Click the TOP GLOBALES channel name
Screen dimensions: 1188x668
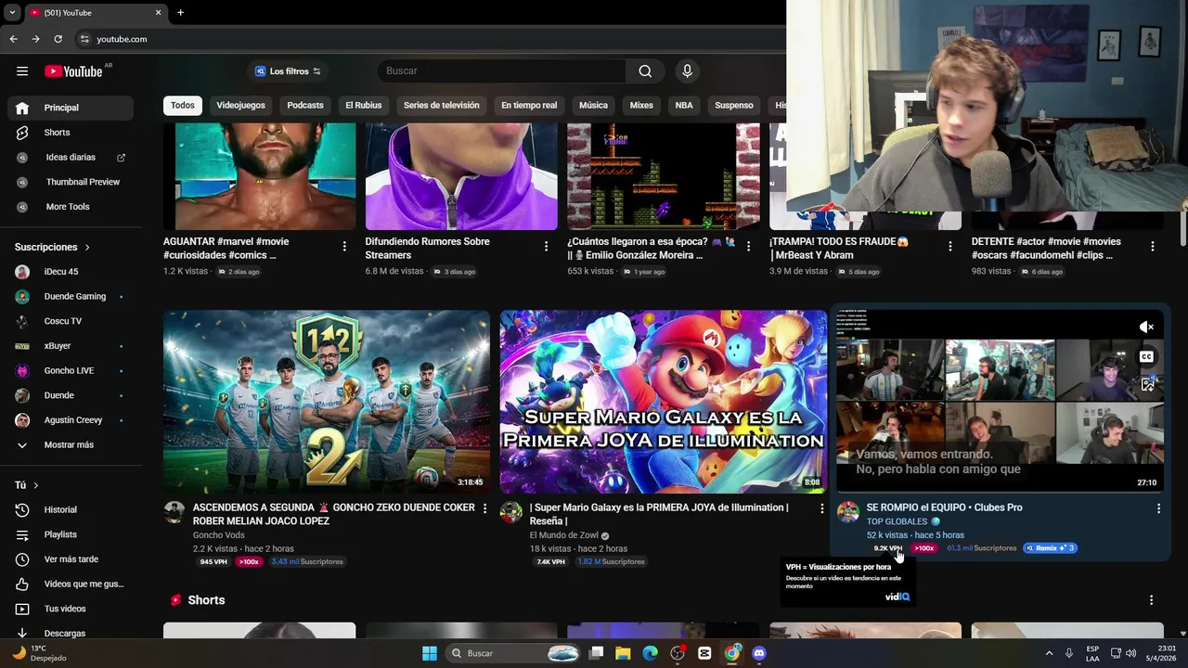897,521
